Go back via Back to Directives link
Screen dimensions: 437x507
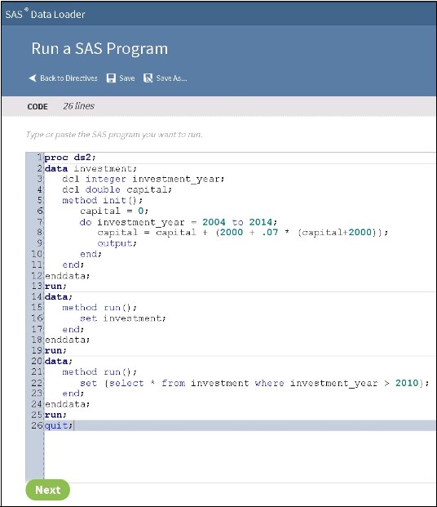point(68,78)
